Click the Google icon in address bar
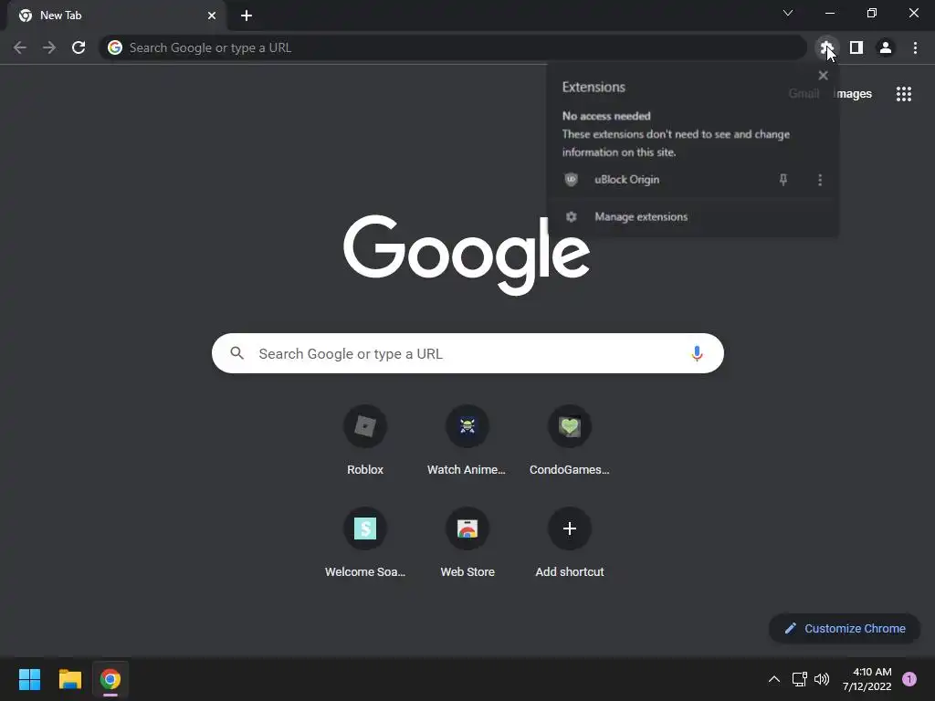The width and height of the screenshot is (935, 701). pyautogui.click(x=115, y=47)
